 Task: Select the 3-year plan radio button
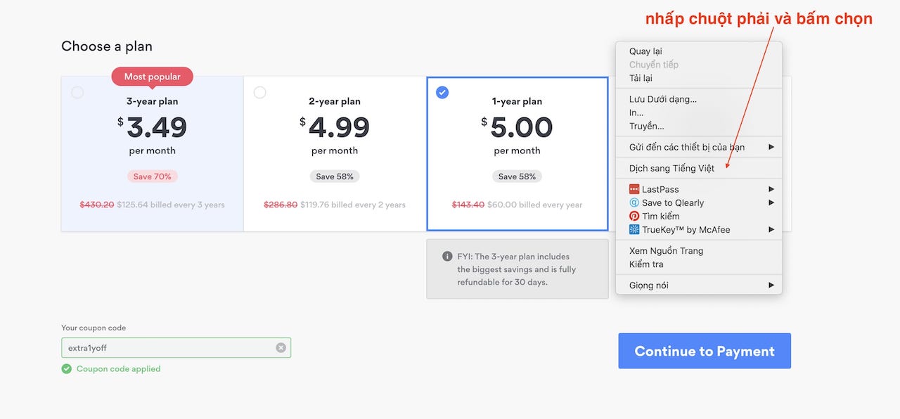click(77, 93)
